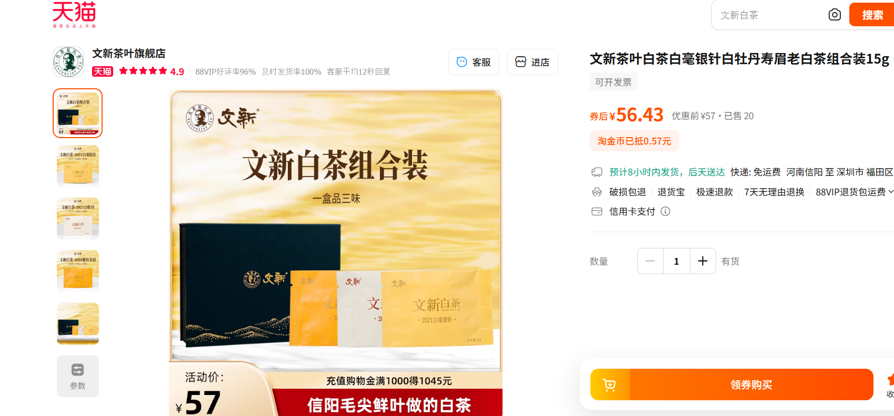Click the quantity number field
Screen dimensions: 894x416
(x=677, y=261)
